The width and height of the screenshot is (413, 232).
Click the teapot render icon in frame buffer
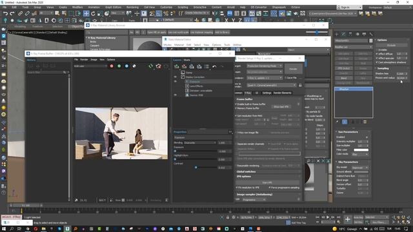point(158,66)
